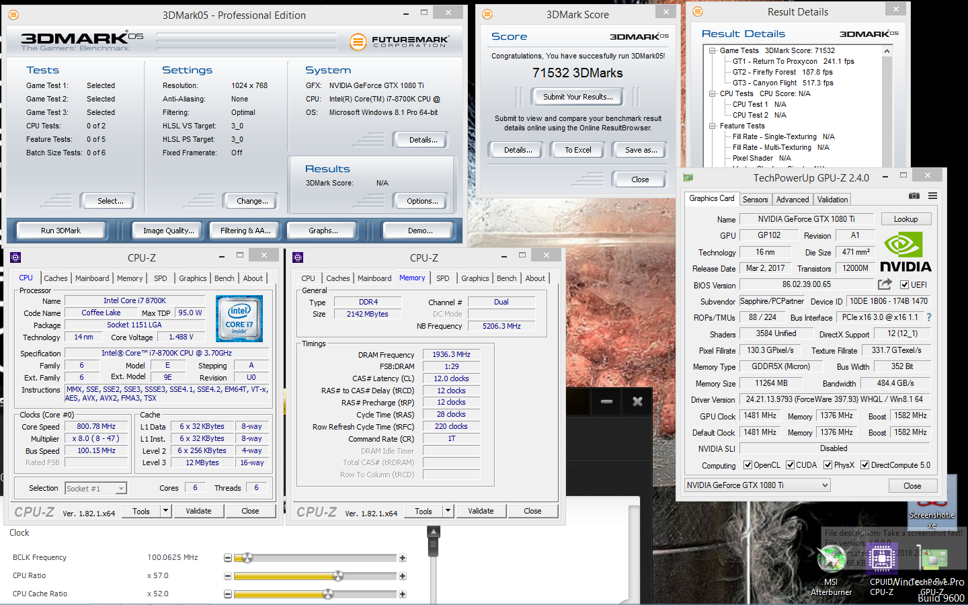Click the Result Details window title icon
This screenshot has height=605, width=968.
698,11
